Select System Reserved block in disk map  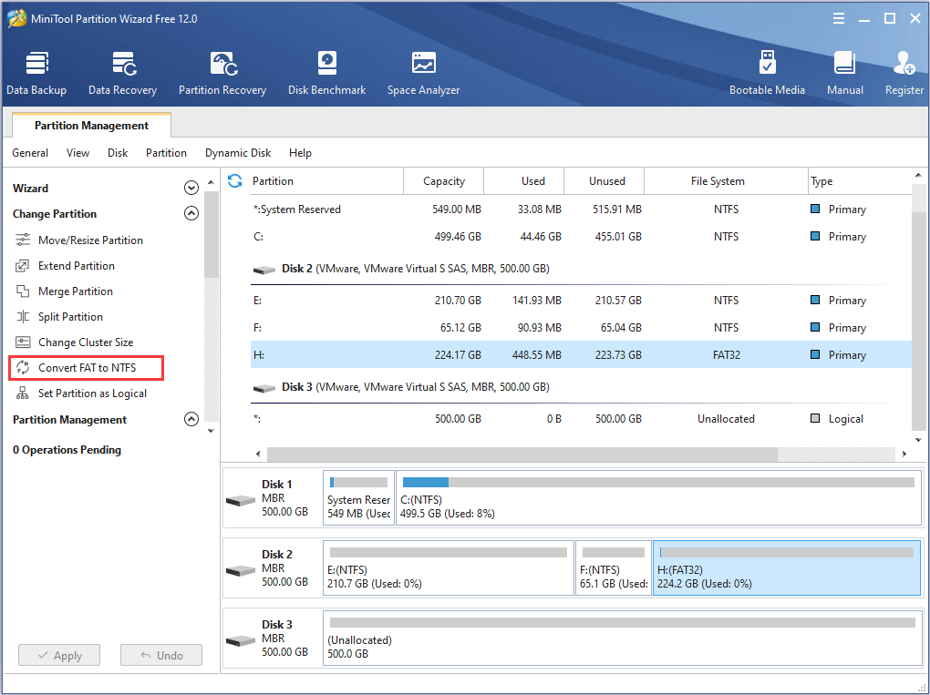click(358, 498)
